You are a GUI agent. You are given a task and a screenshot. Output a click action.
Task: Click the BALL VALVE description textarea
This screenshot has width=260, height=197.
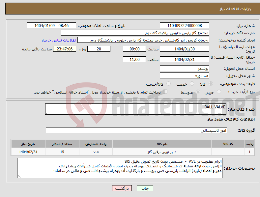pos(136,109)
